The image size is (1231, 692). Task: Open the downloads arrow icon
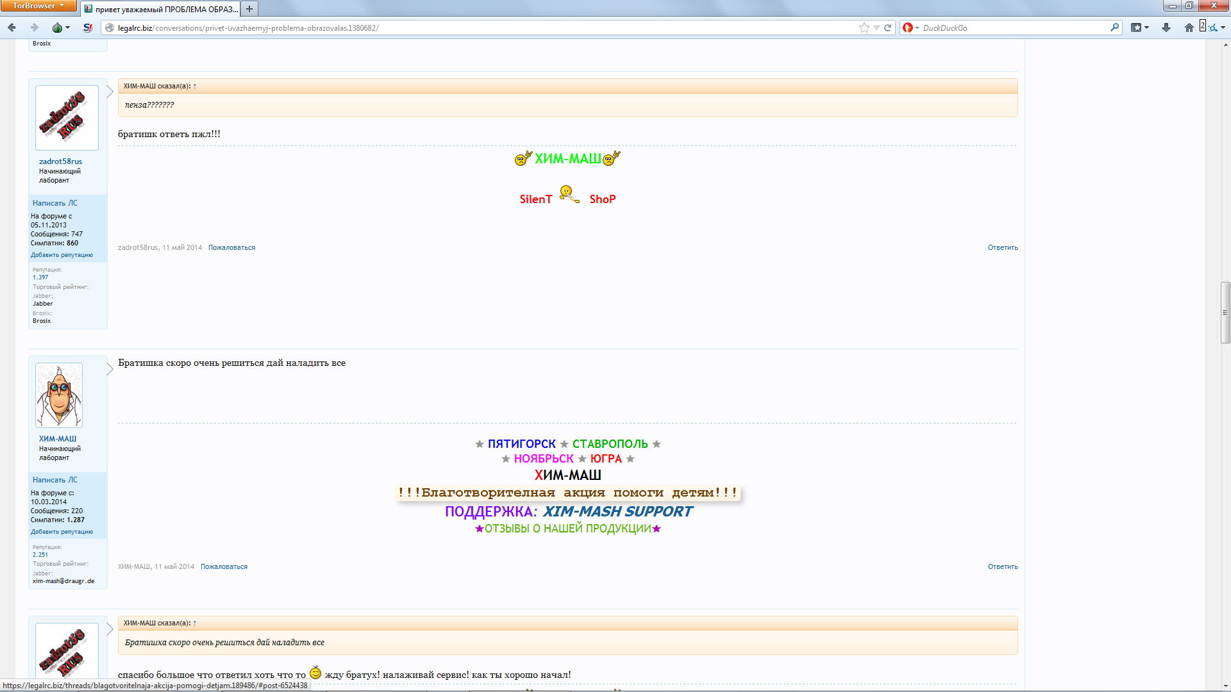1166,28
